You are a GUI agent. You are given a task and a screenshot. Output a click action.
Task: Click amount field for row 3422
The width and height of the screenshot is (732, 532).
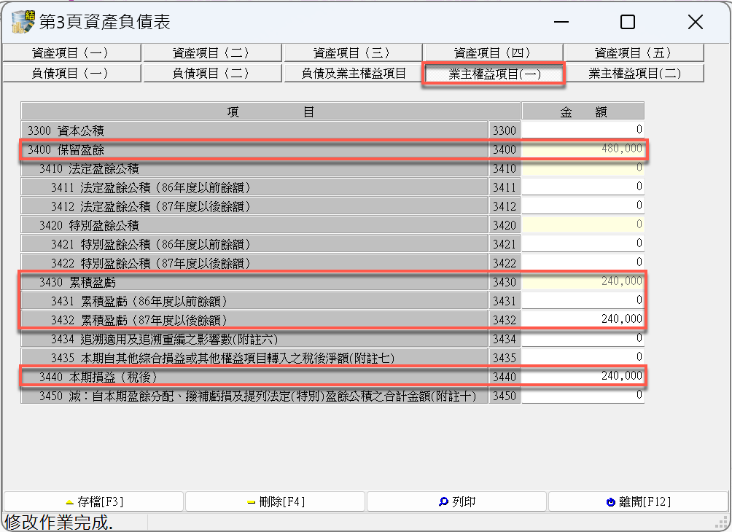pos(583,262)
